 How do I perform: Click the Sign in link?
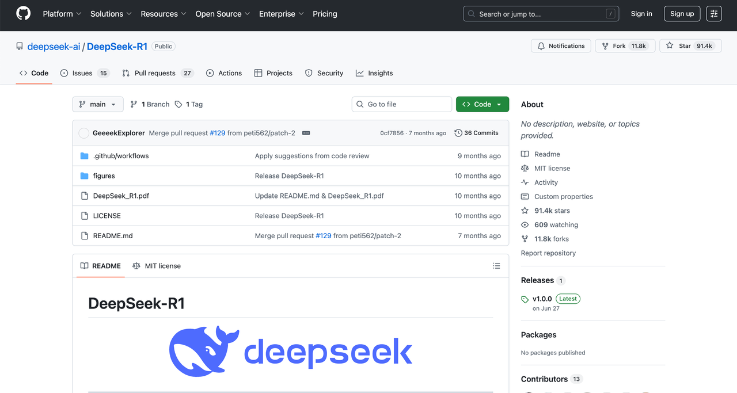(641, 14)
